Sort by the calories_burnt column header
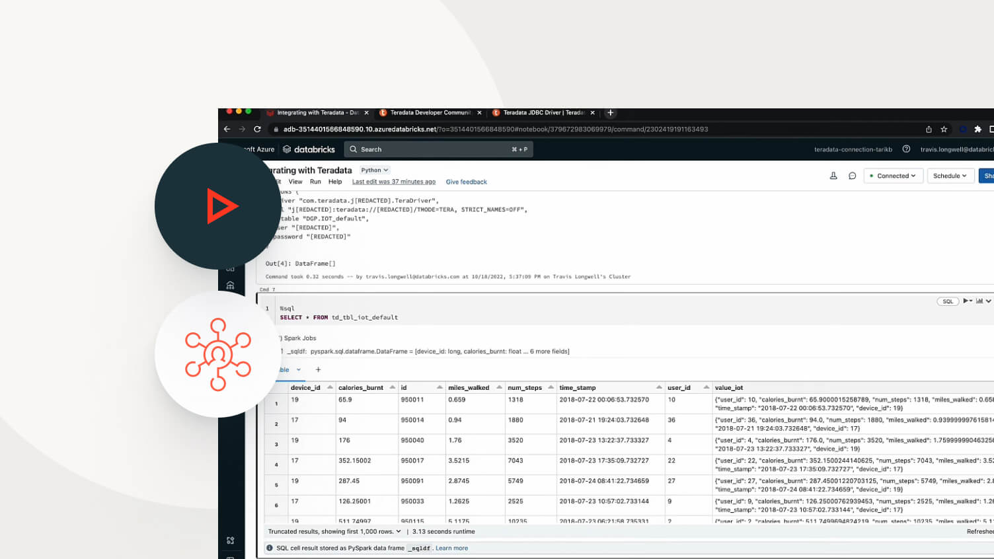 pos(360,388)
